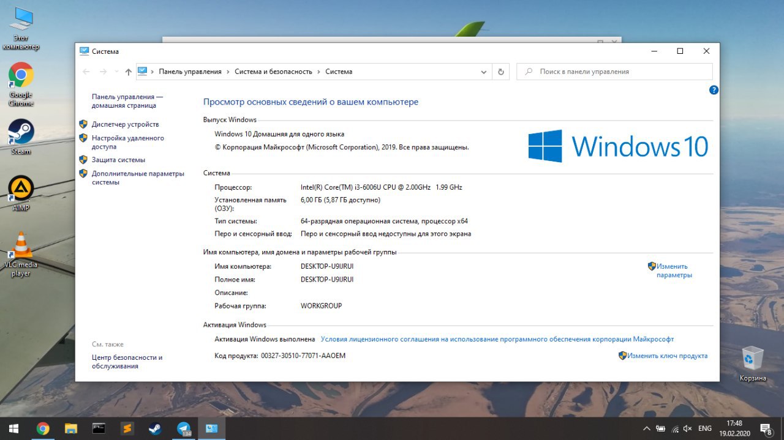The image size is (784, 440).
Task: Open Telegram from the taskbar
Action: coord(183,428)
